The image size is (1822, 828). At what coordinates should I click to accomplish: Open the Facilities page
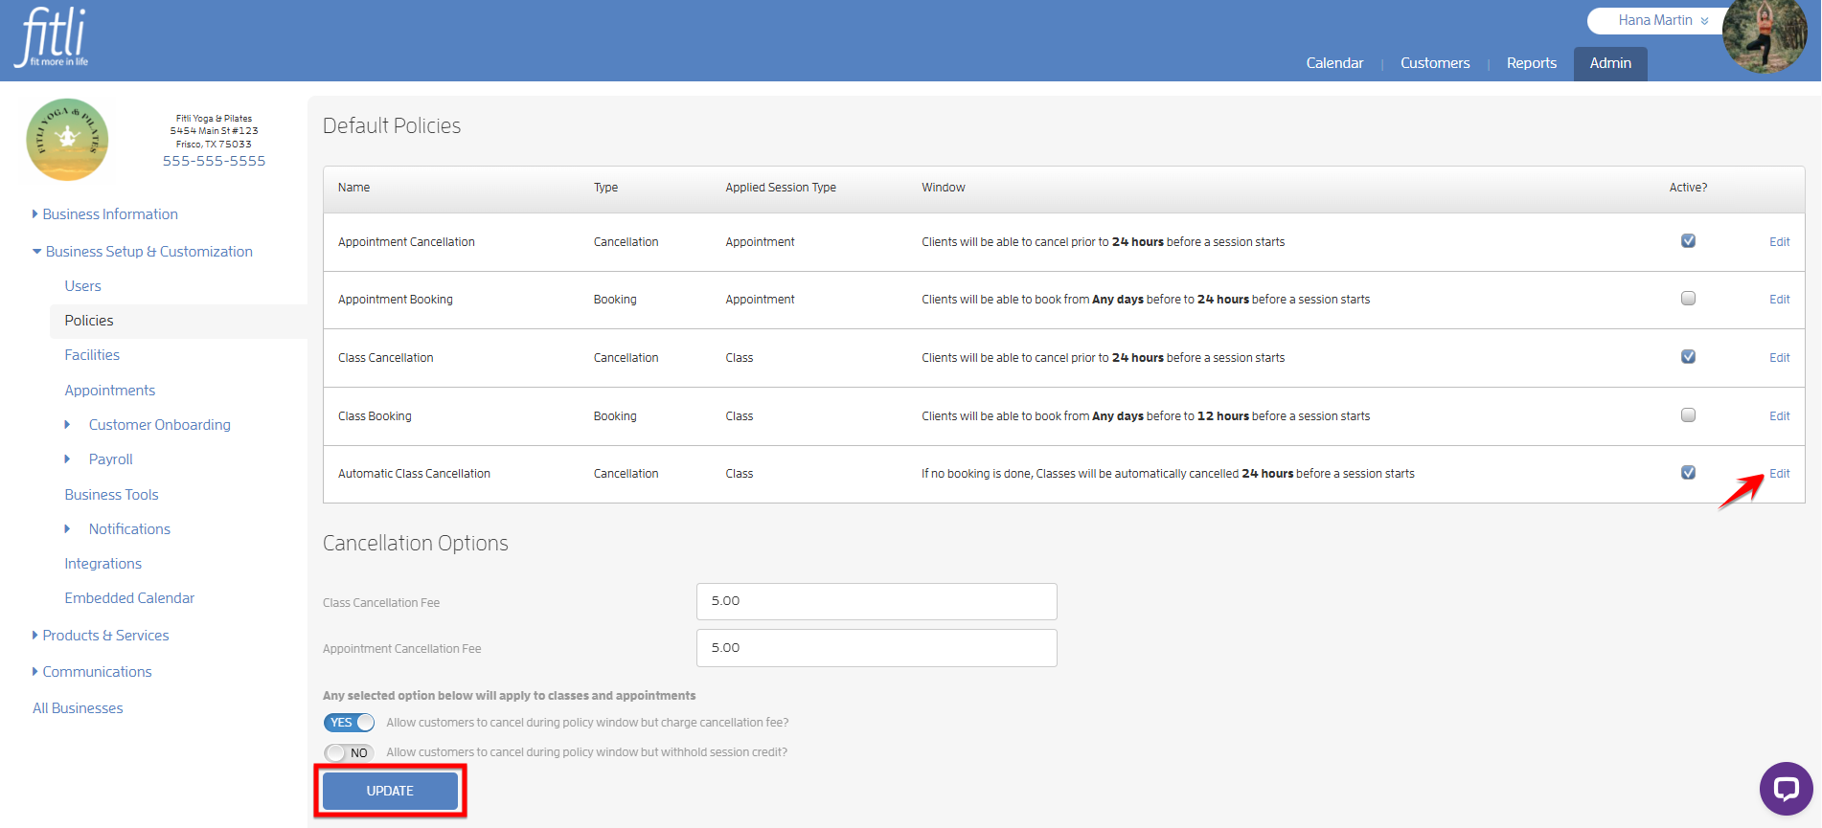(92, 355)
